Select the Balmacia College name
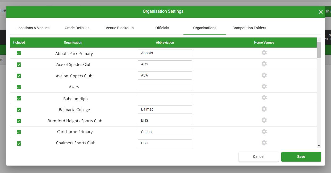Screen dimensions: 331x173 point(74,109)
